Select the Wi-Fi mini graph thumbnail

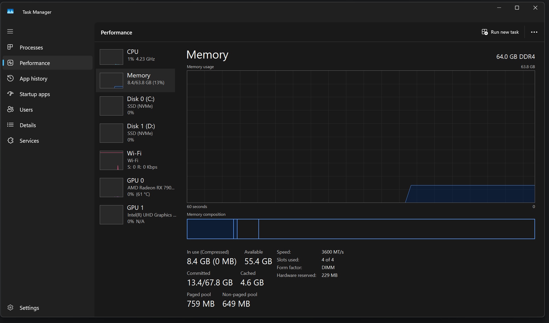(x=111, y=160)
